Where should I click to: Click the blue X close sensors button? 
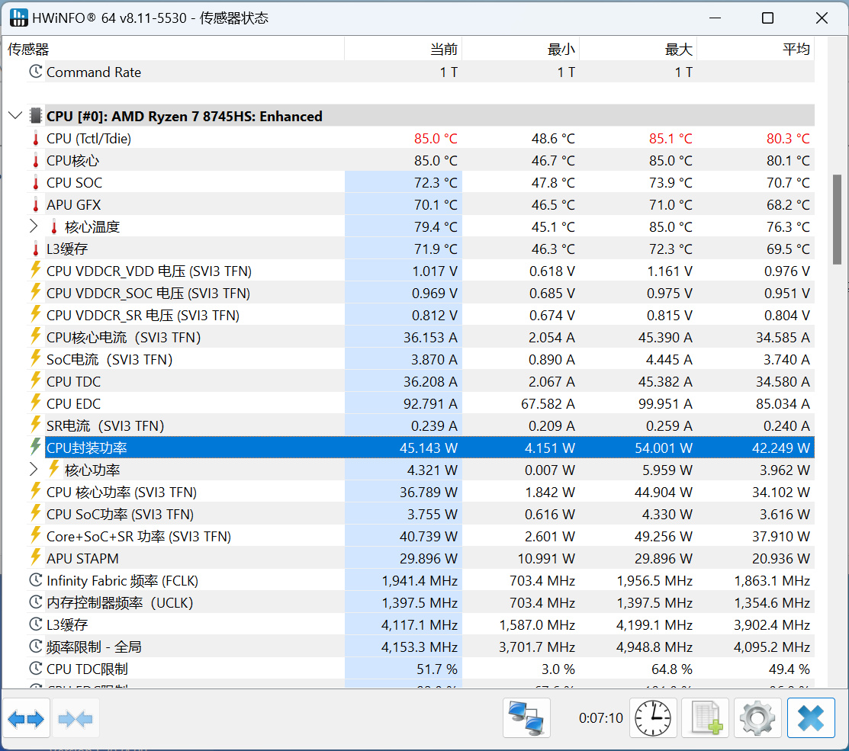(x=811, y=718)
